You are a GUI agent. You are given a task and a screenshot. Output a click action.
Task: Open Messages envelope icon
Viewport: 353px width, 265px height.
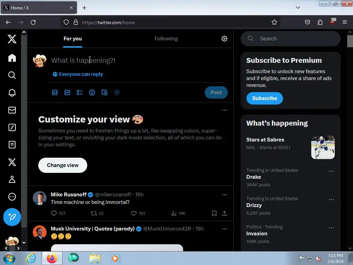point(12,110)
